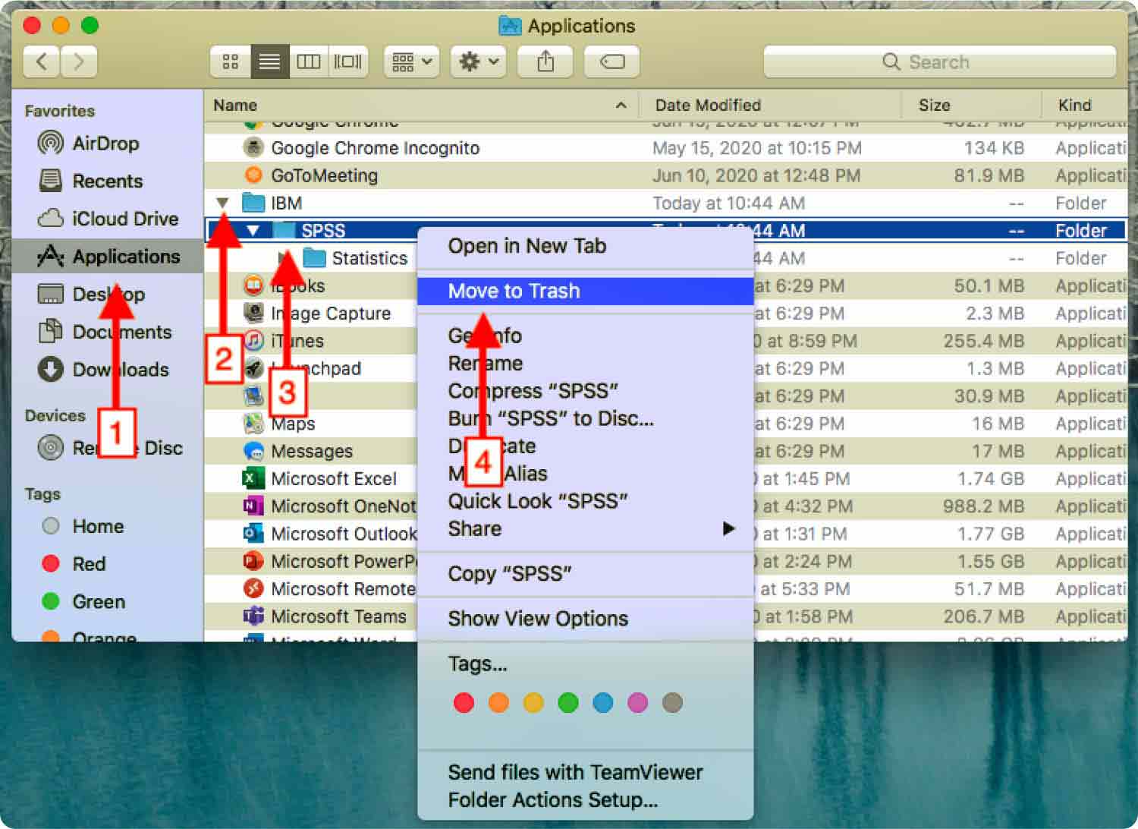Select the Microsoft PowerPoint app
1138x829 pixels.
coord(311,561)
